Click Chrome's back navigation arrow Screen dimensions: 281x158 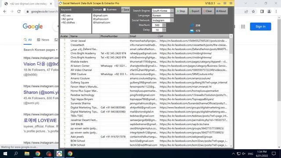click(5, 11)
